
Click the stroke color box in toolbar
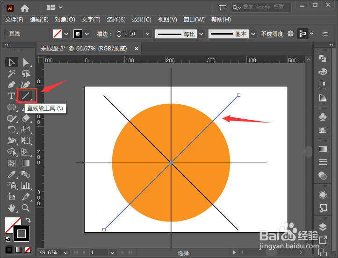[x=22, y=234]
